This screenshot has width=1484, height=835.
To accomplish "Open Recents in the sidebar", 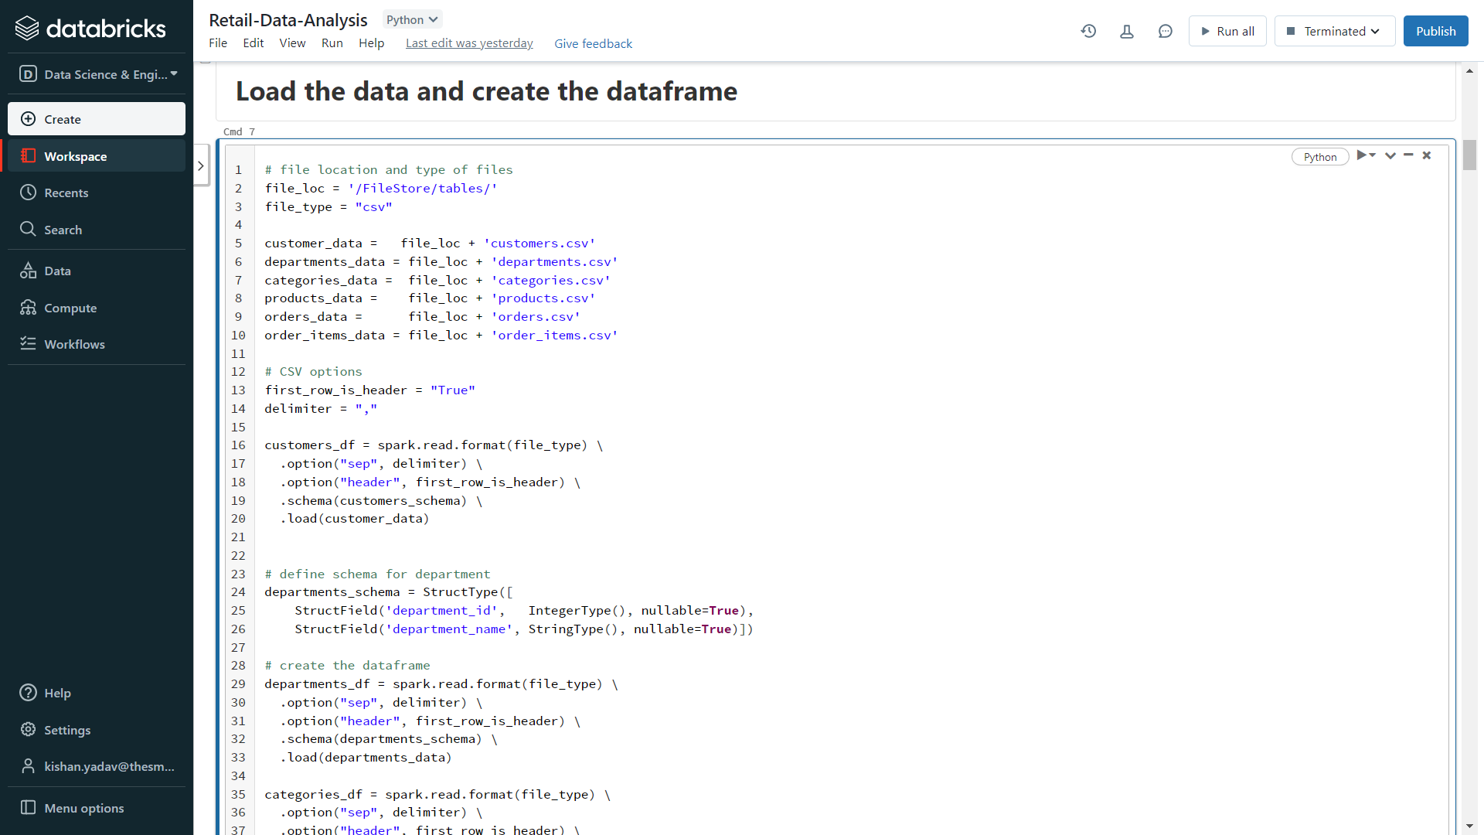I will (66, 193).
